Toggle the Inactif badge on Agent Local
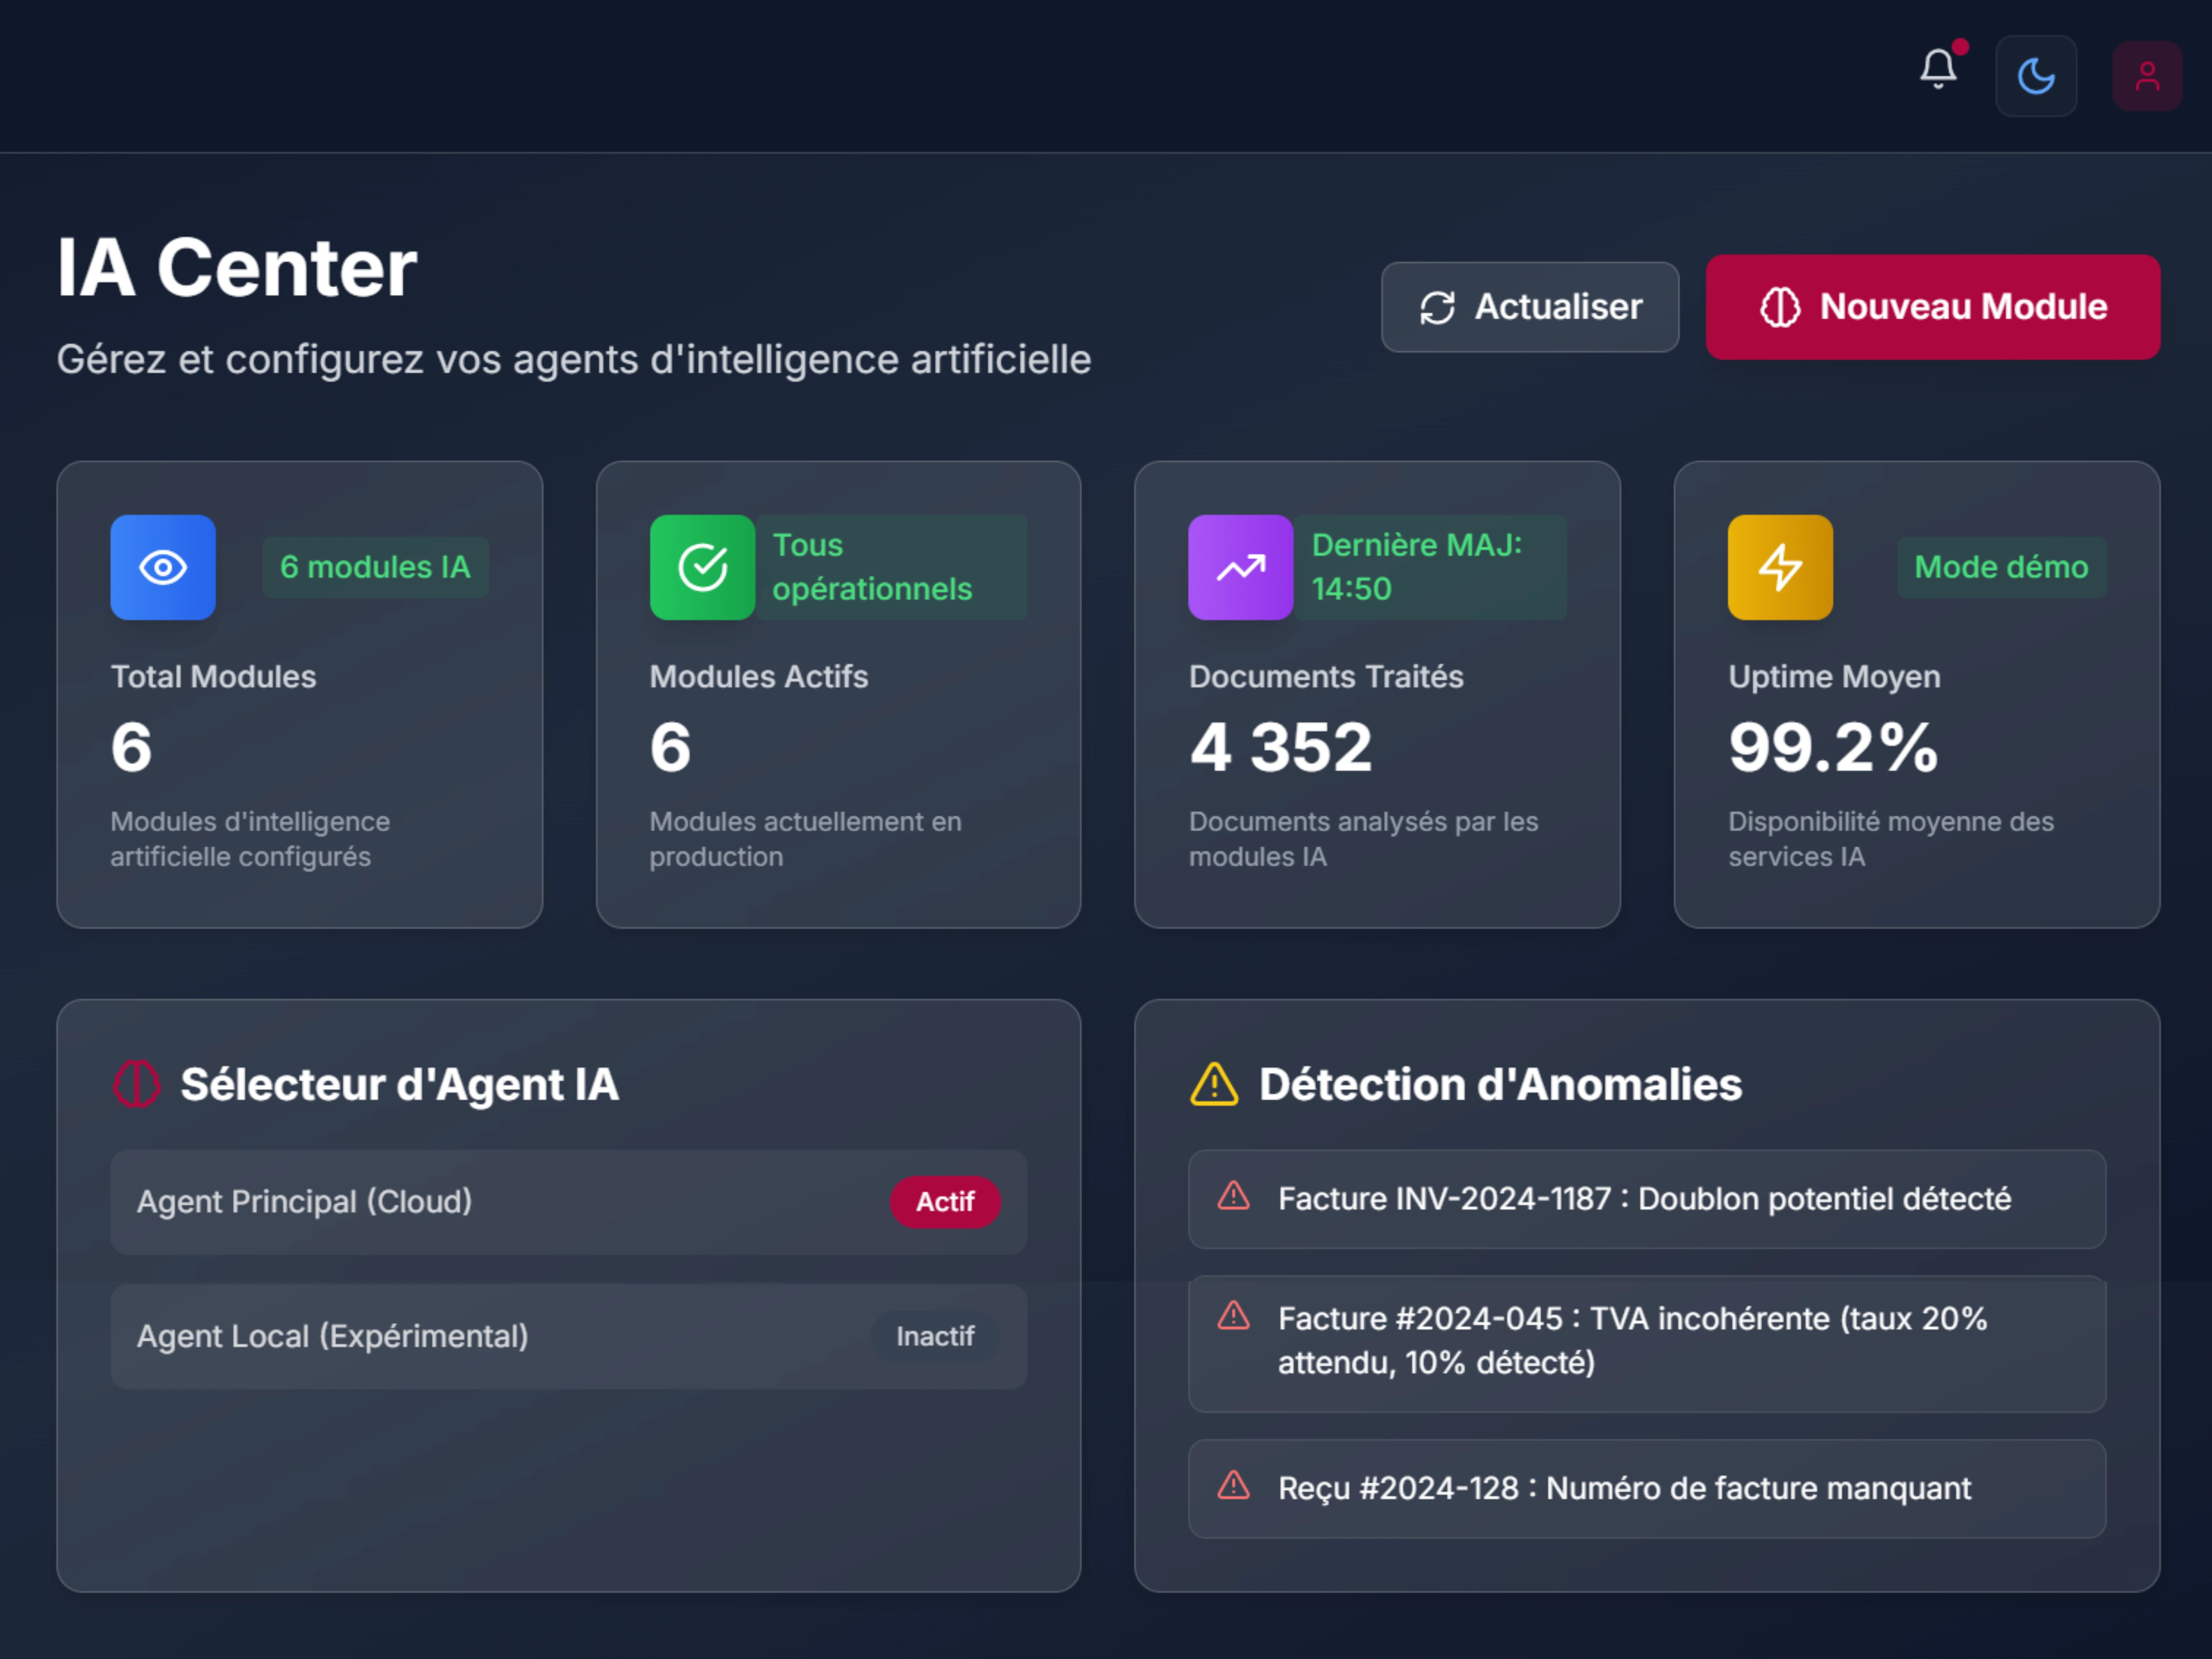Image resolution: width=2212 pixels, height=1659 pixels. [934, 1336]
